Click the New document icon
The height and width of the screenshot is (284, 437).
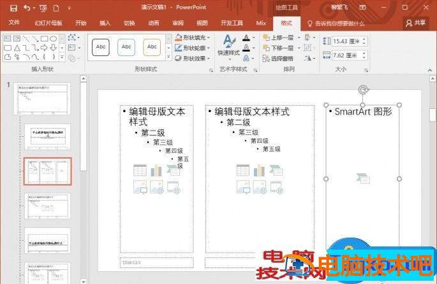click(56, 8)
